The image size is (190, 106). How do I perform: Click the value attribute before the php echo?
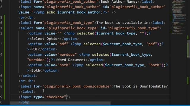(x=24, y=12)
